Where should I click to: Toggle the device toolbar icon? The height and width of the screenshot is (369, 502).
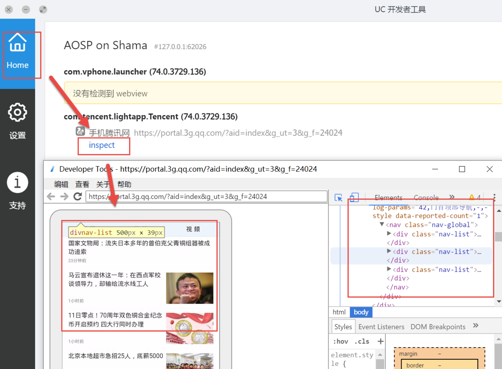click(354, 198)
